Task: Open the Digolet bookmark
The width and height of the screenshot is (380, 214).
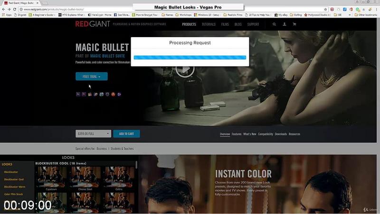Action: [x=20, y=15]
